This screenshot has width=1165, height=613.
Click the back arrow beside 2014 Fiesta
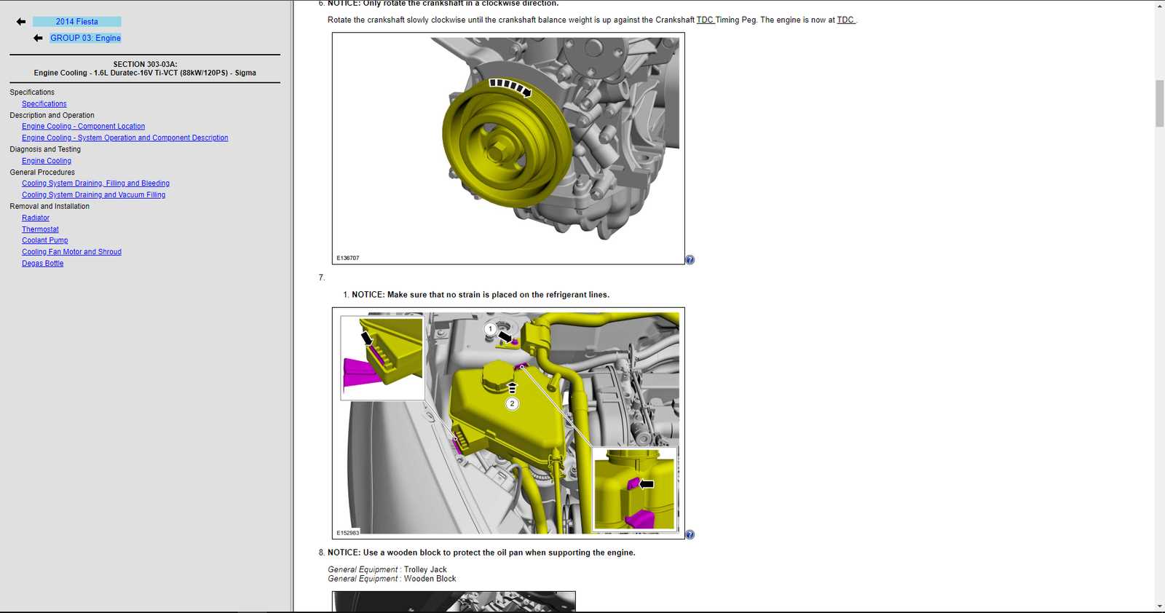click(x=21, y=22)
